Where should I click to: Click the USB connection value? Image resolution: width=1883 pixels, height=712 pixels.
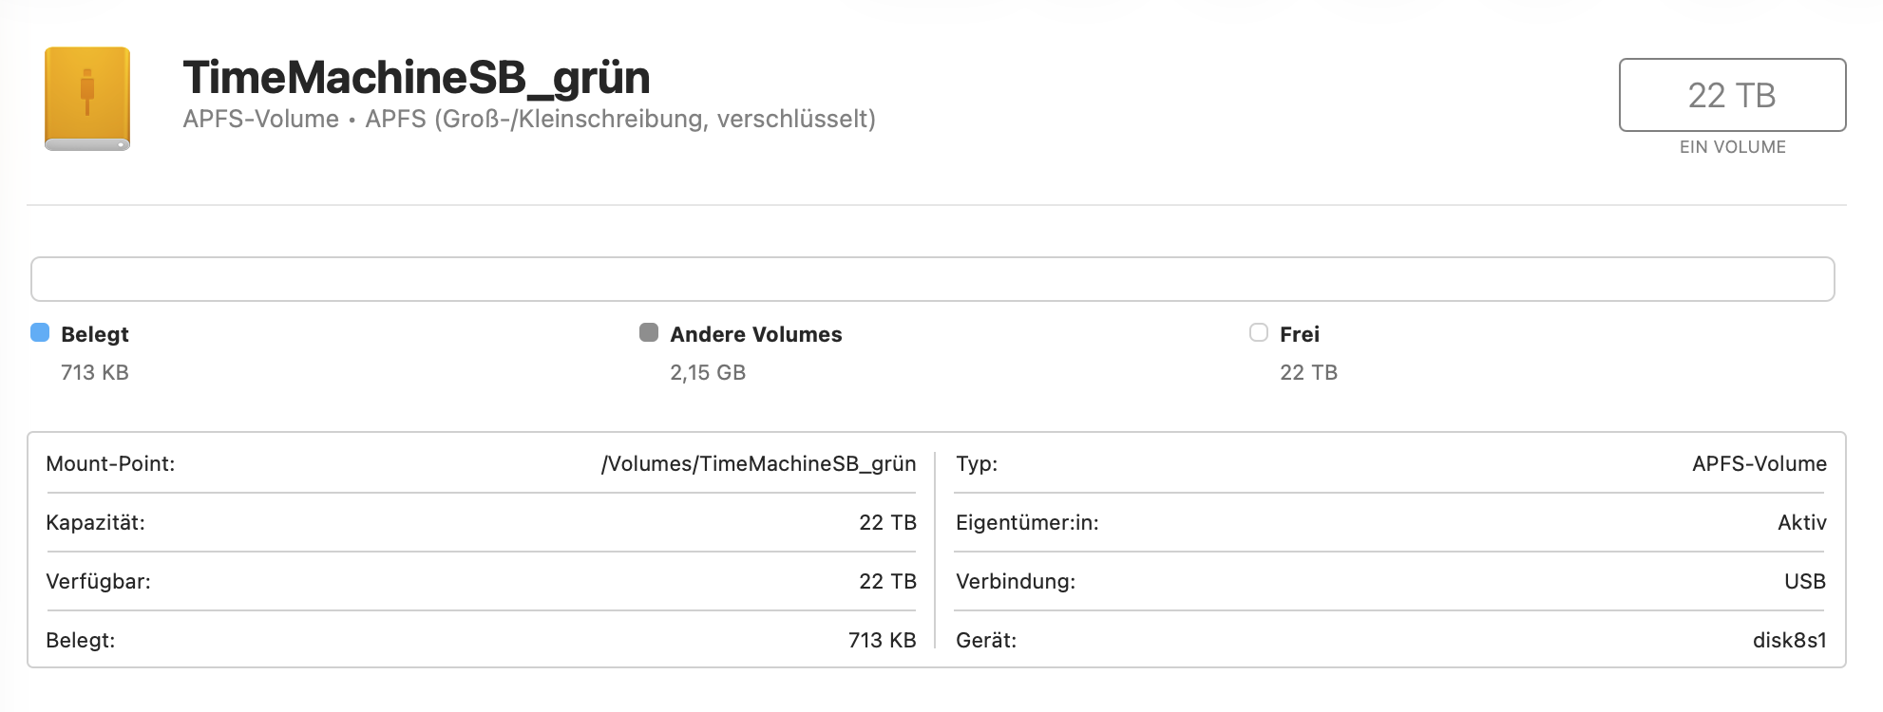[1804, 581]
